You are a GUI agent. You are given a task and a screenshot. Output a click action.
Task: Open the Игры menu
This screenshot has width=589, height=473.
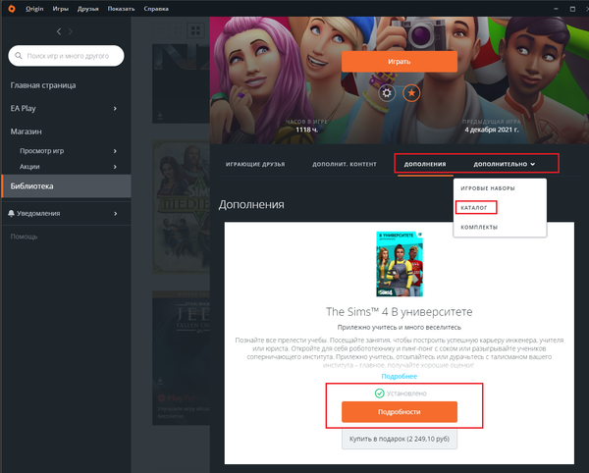pyautogui.click(x=61, y=9)
